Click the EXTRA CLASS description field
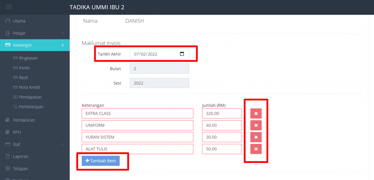Screen dimensions: 374x180 [137, 114]
